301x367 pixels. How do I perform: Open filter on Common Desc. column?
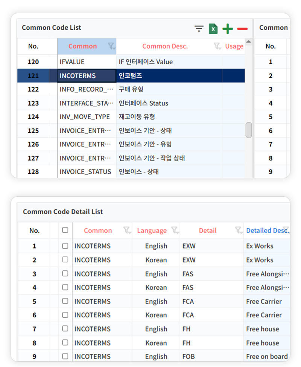point(217,46)
